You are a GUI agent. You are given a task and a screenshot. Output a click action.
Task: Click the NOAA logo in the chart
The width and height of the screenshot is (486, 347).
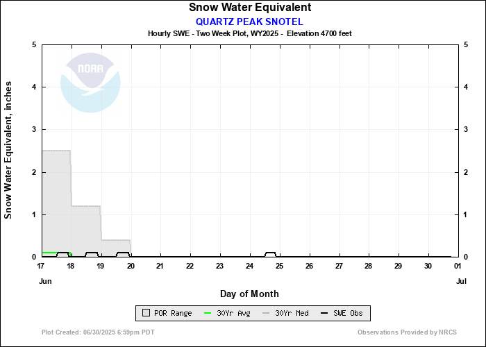pyautogui.click(x=90, y=83)
